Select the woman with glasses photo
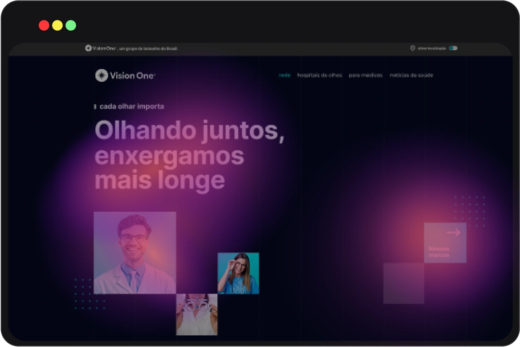The image size is (520, 347). (x=238, y=273)
